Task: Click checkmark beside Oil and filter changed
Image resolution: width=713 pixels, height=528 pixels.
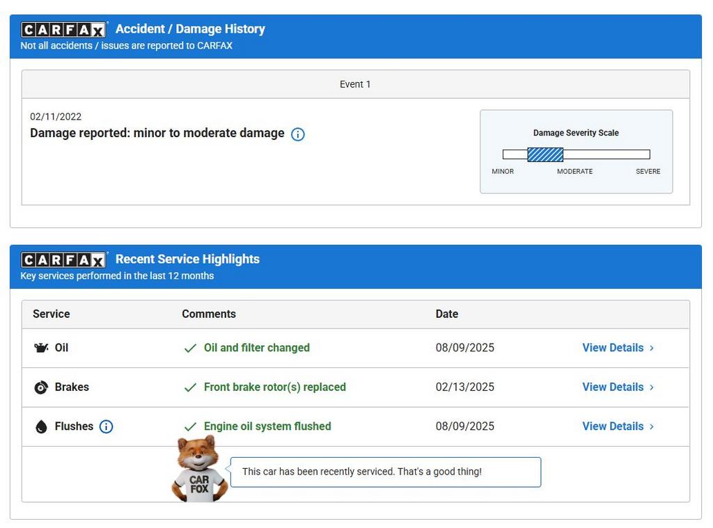Action: tap(190, 349)
